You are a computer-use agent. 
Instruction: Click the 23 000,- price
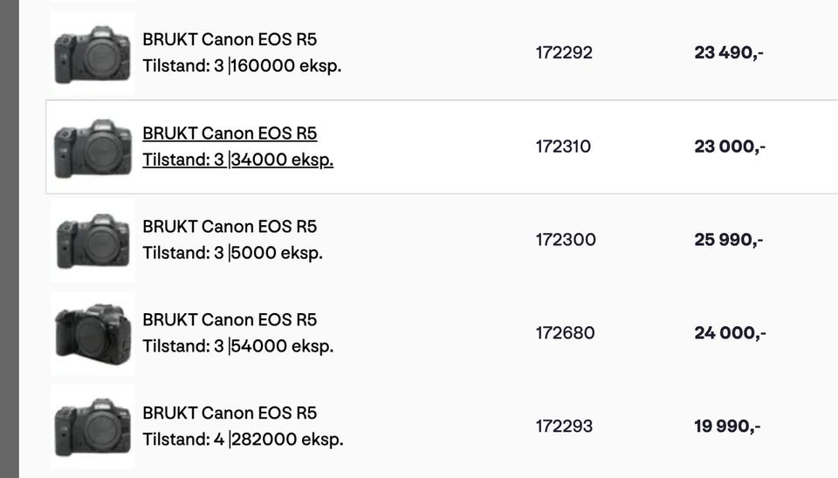coord(730,147)
